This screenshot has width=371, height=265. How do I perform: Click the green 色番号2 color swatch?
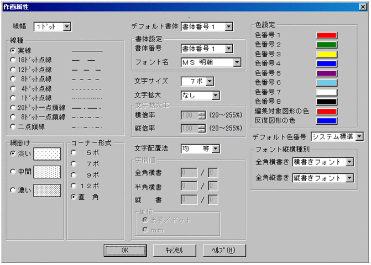click(327, 45)
